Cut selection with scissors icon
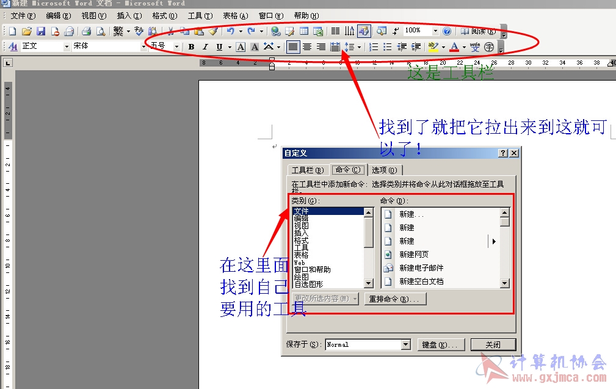 coord(170,31)
